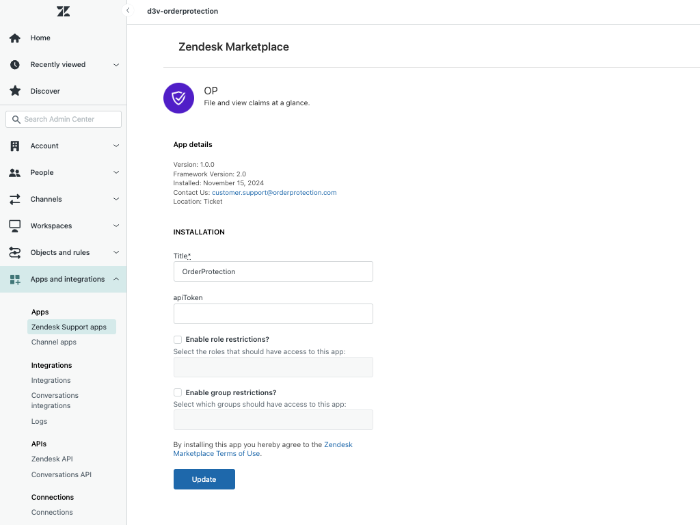Click the Zendesk logo icon
The width and height of the screenshot is (700, 525).
tap(63, 12)
